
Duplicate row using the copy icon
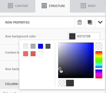[90, 22]
